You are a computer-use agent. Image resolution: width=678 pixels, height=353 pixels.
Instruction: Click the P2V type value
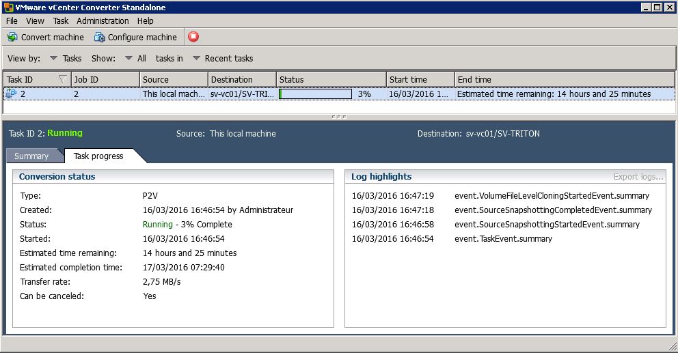150,196
